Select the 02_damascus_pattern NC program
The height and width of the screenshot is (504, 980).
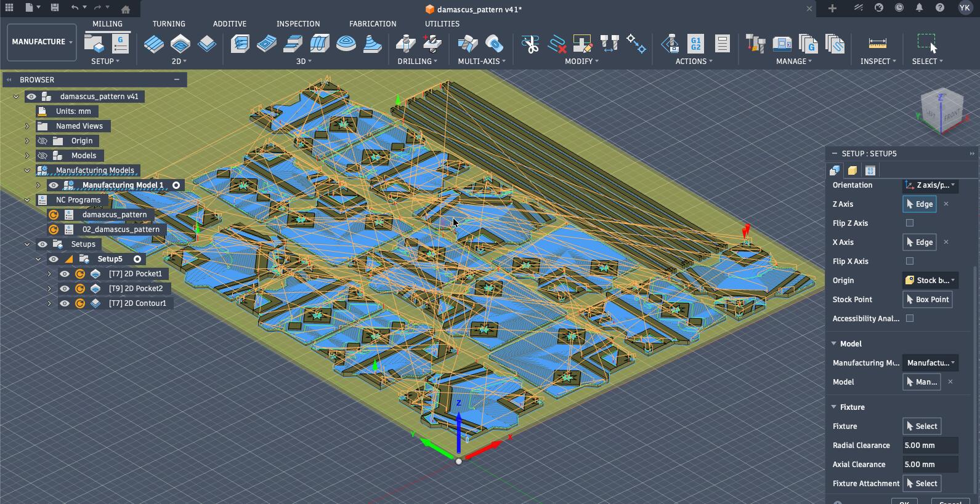tap(121, 230)
